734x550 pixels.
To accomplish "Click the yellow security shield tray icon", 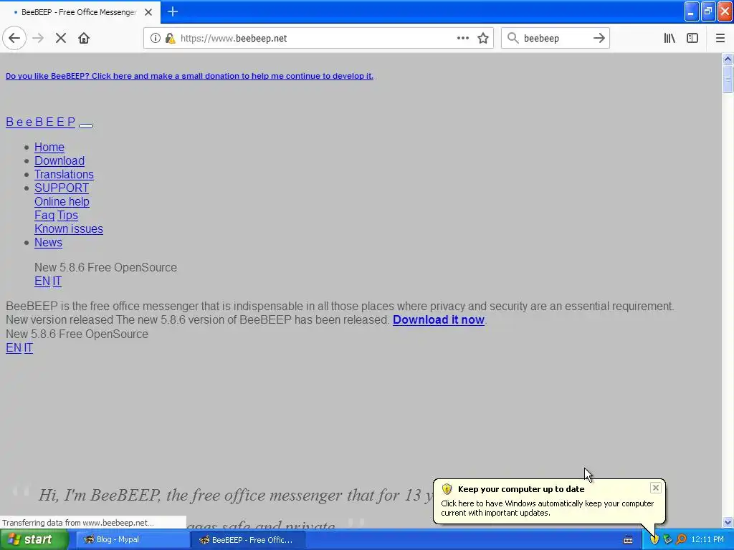I will (654, 540).
